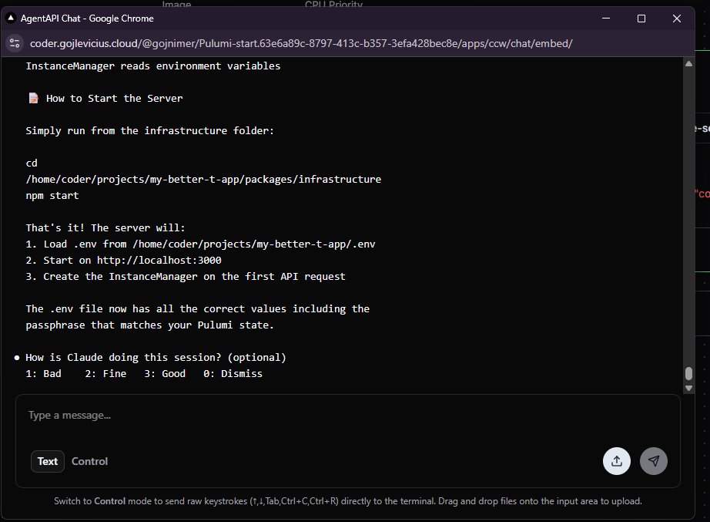Click the 'npm start' command line
The height and width of the screenshot is (522, 710).
(52, 196)
